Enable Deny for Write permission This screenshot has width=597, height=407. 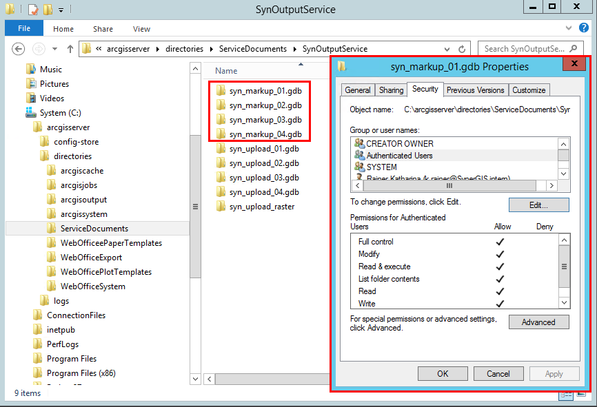coord(544,303)
